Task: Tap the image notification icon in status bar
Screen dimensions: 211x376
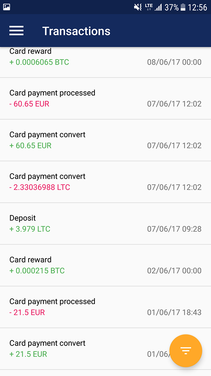Action: (x=7, y=7)
